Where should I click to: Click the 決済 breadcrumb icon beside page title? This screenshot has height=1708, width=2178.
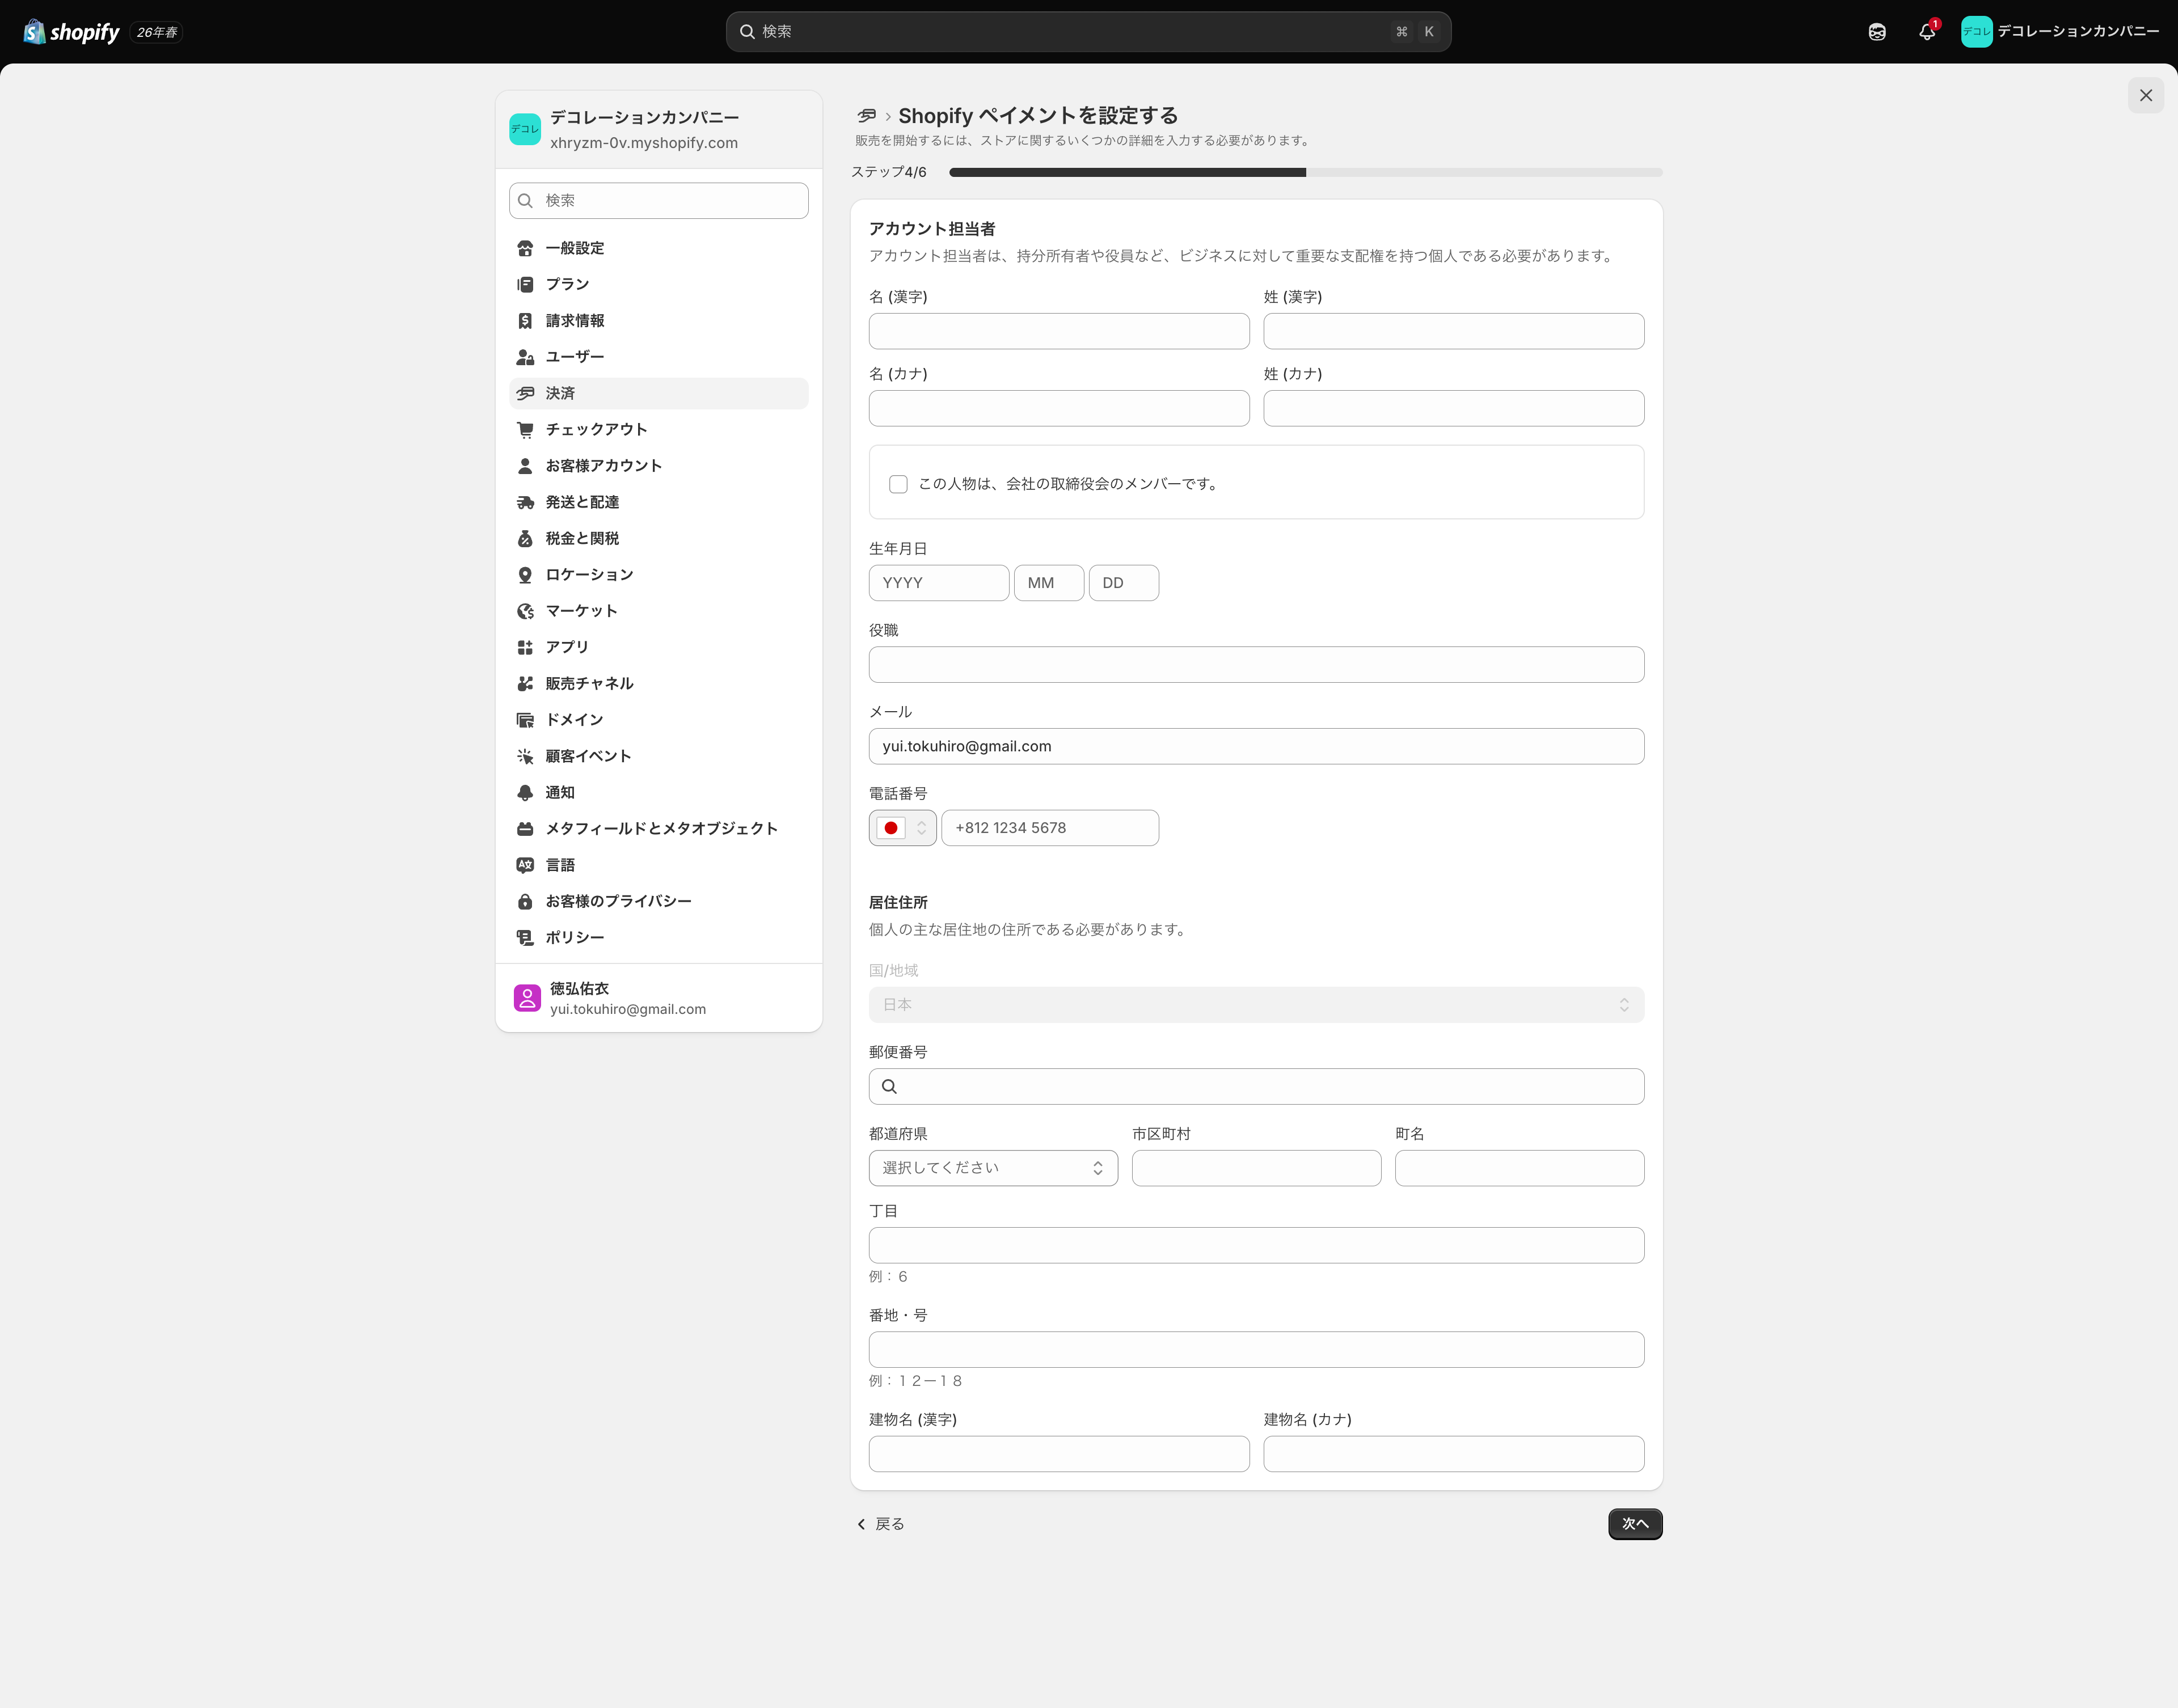click(867, 116)
